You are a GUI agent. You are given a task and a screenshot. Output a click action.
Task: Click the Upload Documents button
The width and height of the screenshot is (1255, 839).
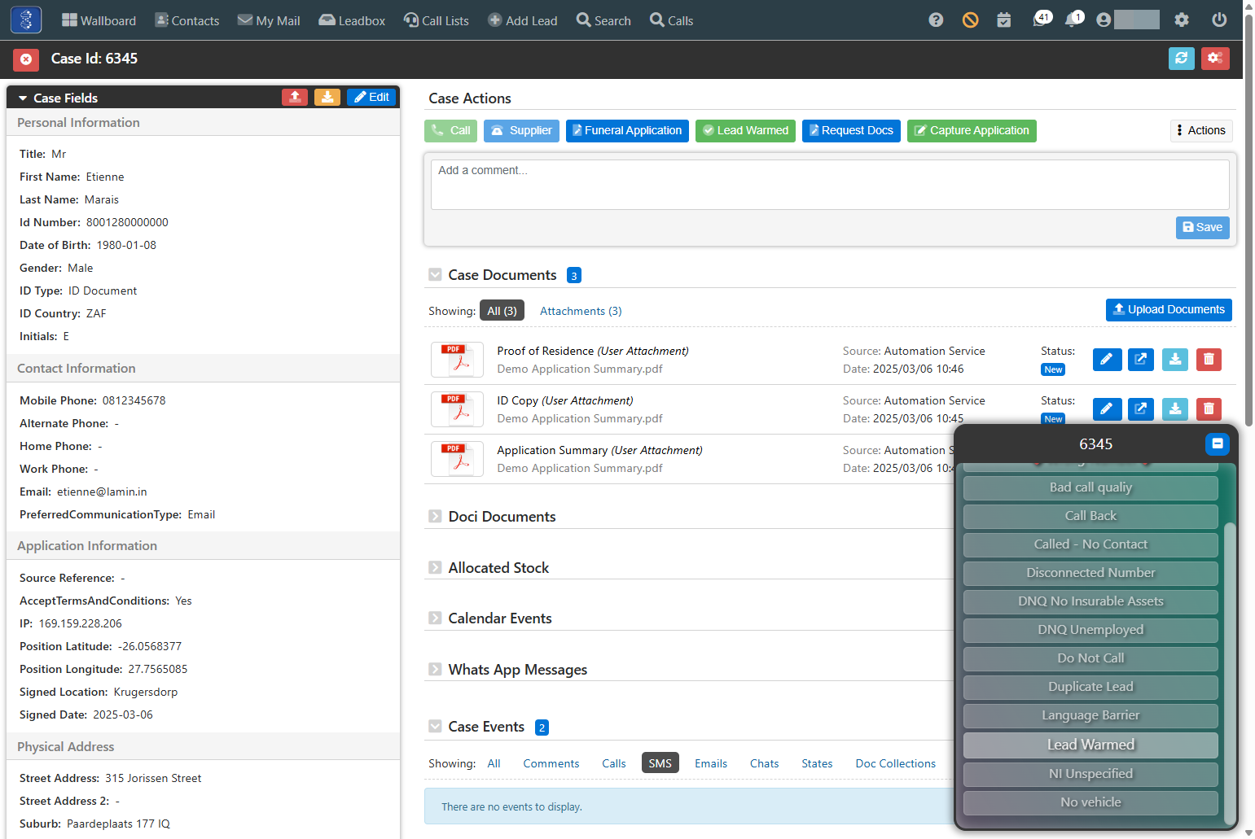(x=1169, y=310)
